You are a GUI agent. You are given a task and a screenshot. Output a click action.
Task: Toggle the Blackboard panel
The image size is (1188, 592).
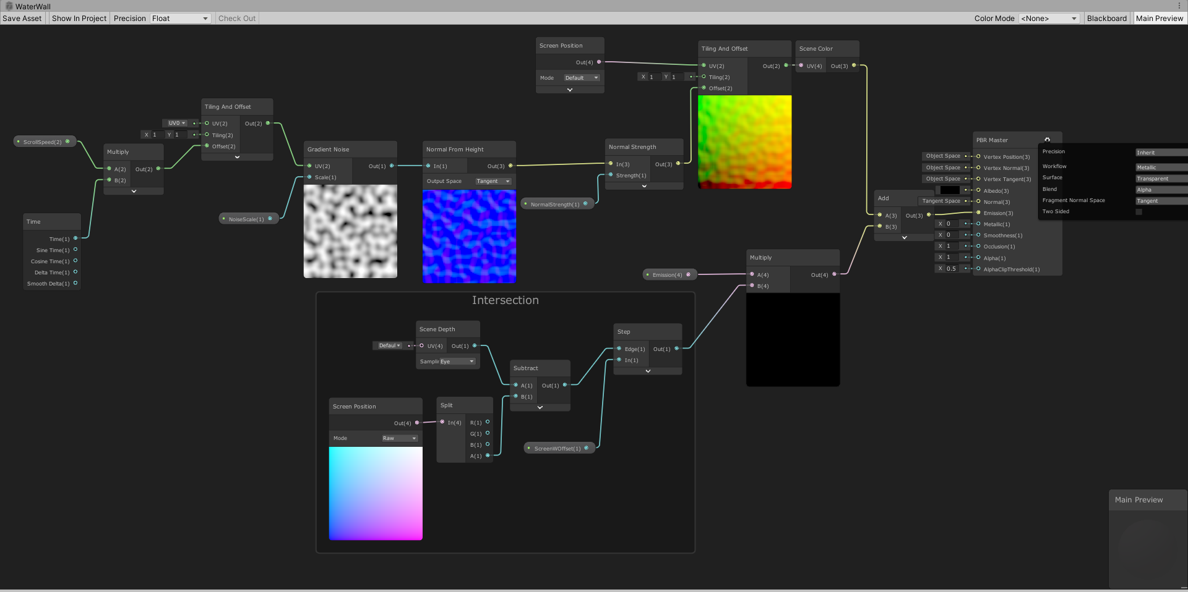pos(1107,18)
